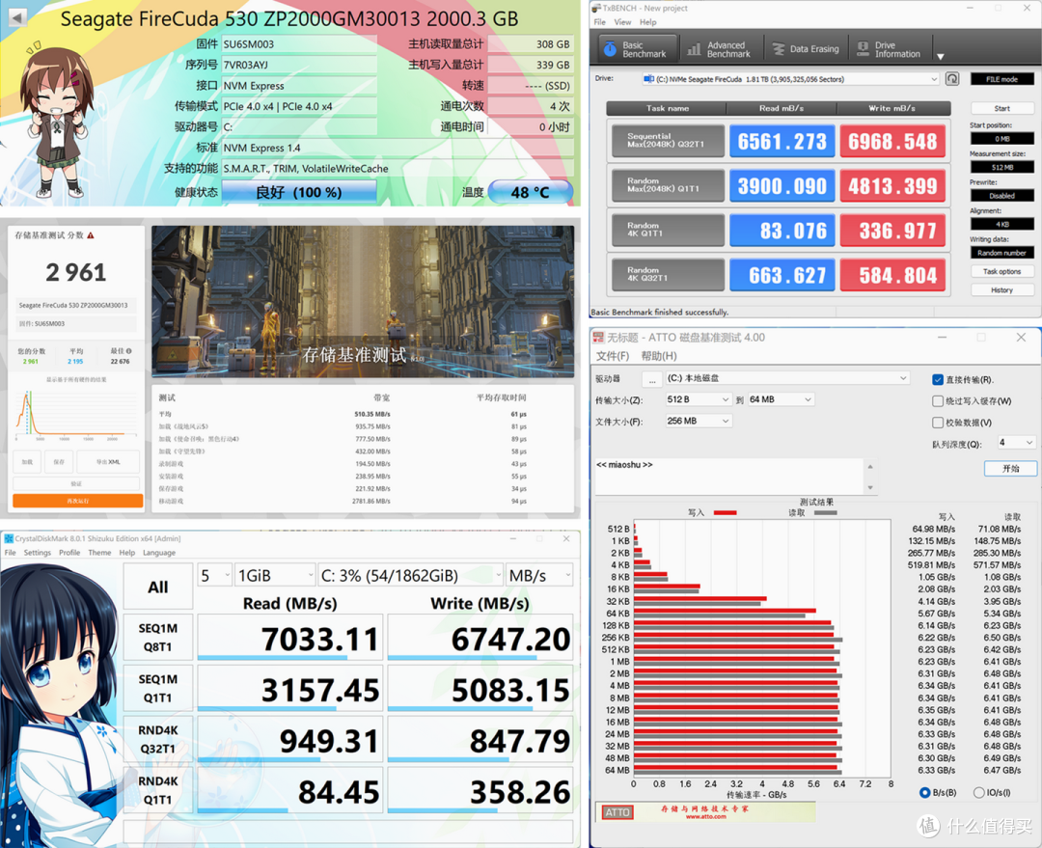Click the Random 4K Q32T1 task button
Viewport: 1042px width, 848px height.
pyautogui.click(x=668, y=275)
